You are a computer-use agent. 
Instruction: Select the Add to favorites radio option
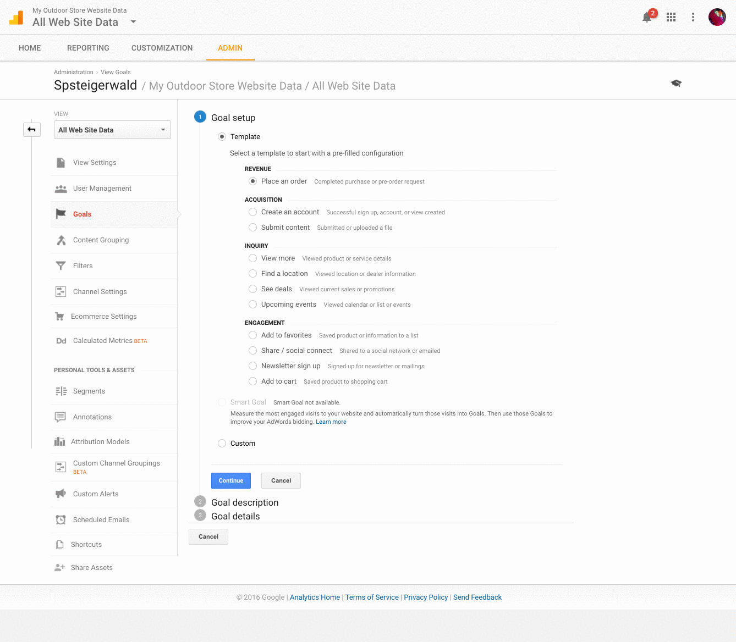coord(252,335)
